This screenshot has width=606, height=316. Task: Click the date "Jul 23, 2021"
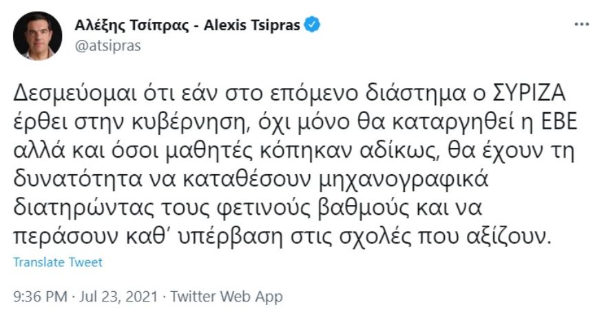pyautogui.click(x=121, y=297)
